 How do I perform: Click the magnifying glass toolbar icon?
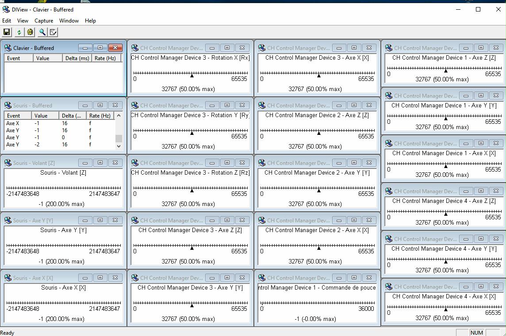click(x=42, y=32)
